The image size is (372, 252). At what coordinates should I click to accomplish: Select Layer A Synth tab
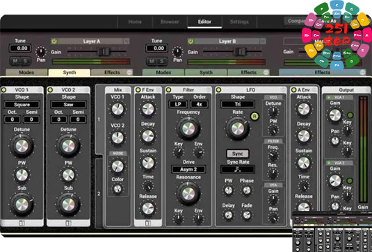tap(70, 72)
